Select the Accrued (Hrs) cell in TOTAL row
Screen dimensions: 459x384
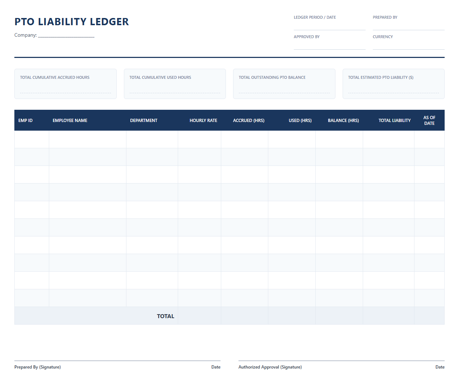[245, 316]
